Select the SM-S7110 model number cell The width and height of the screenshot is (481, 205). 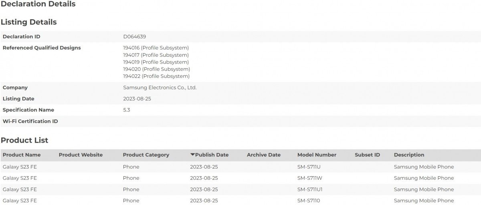pyautogui.click(x=309, y=201)
